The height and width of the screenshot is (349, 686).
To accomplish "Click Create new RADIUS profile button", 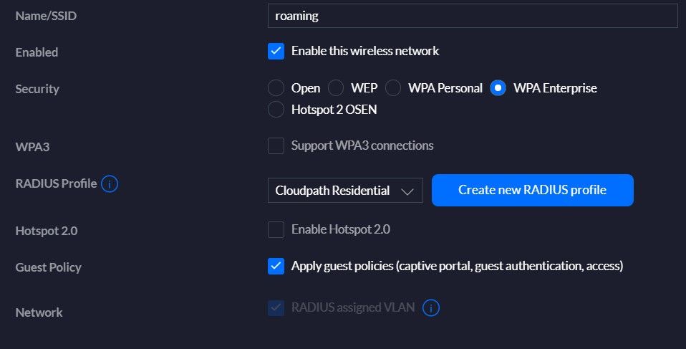I will click(532, 190).
